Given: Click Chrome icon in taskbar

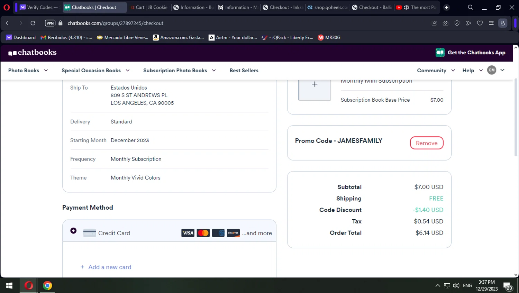Looking at the screenshot, I should coord(47,286).
